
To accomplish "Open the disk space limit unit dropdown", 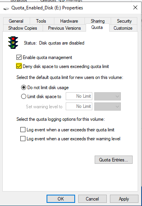I will coord(108,97).
